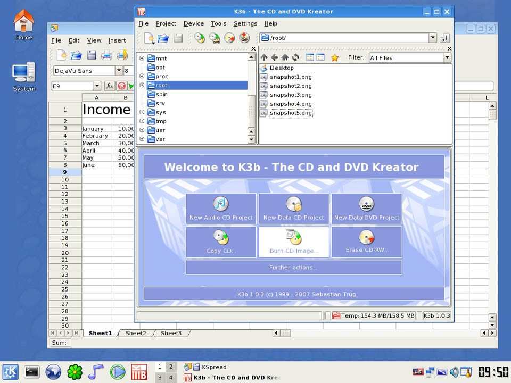This screenshot has height=383, width=511.
Task: Click Burn CD Image... button
Action: coord(294,242)
